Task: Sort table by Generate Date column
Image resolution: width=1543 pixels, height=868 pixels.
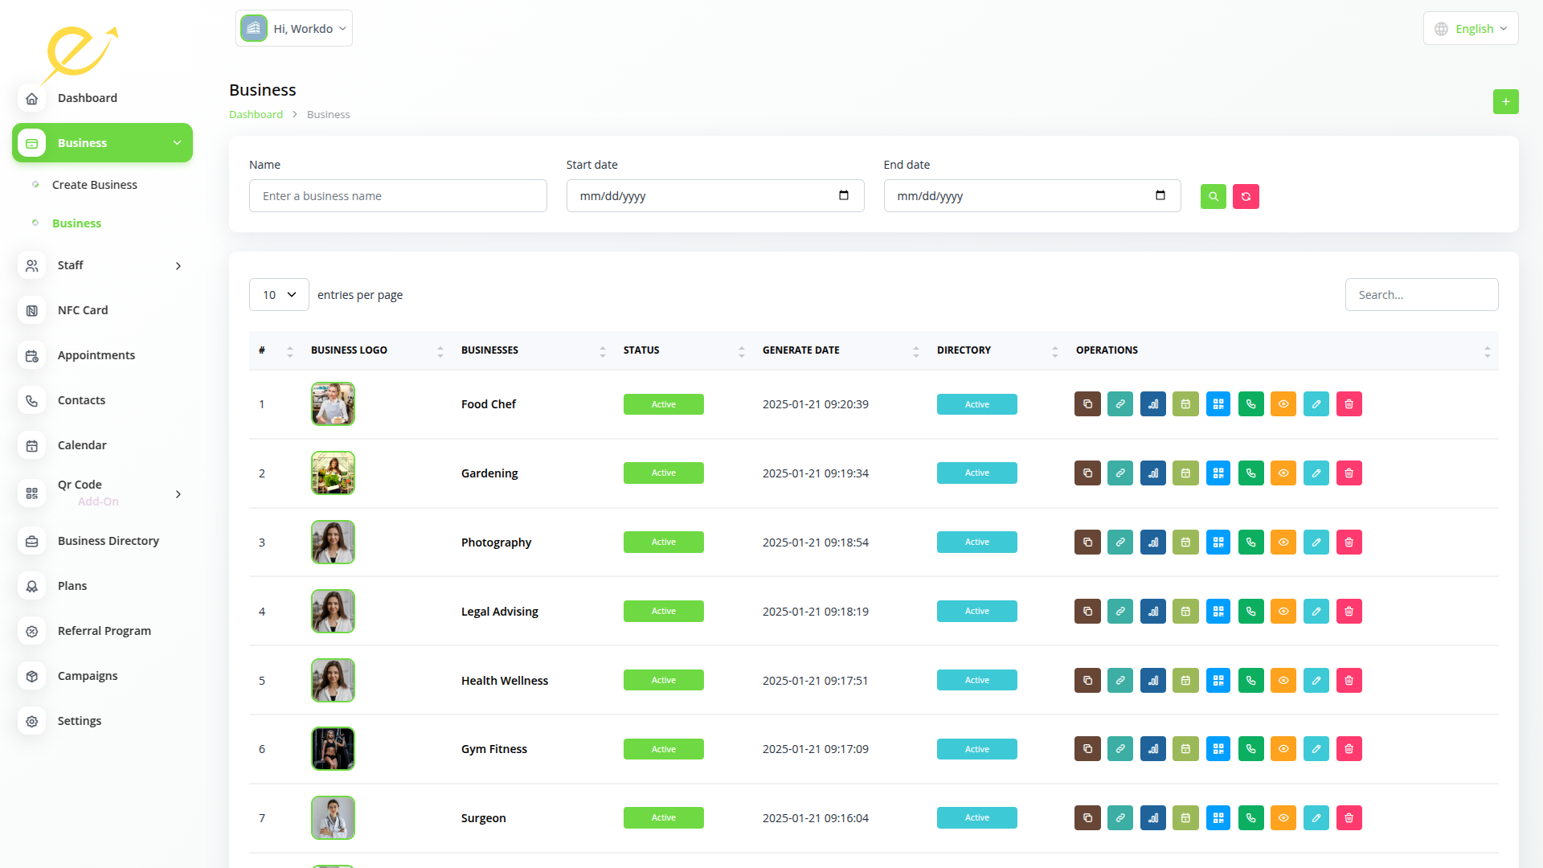Action: tap(840, 350)
